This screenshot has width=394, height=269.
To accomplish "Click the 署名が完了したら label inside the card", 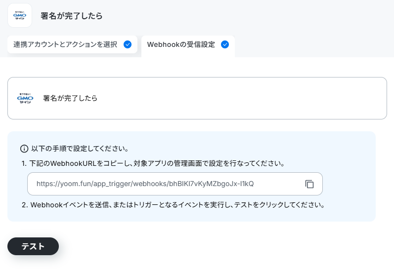I will pos(70,98).
